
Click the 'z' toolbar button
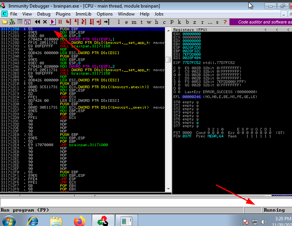[195, 22]
